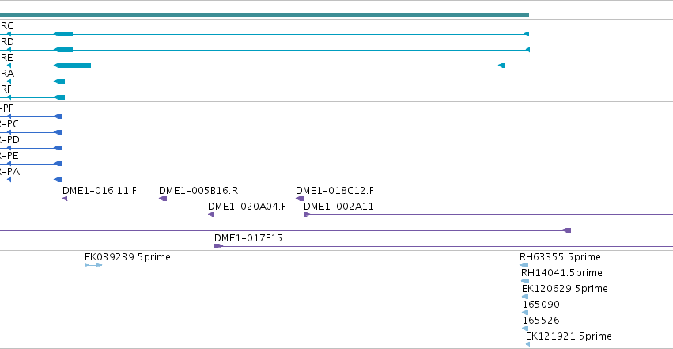Image resolution: width=673 pixels, height=349 pixels.
Task: Select the EK120629.5prime label
Action: click(x=565, y=289)
